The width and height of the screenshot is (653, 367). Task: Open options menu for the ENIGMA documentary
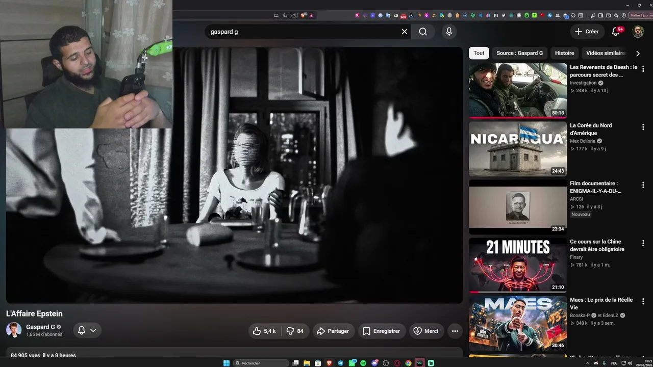[x=643, y=185]
